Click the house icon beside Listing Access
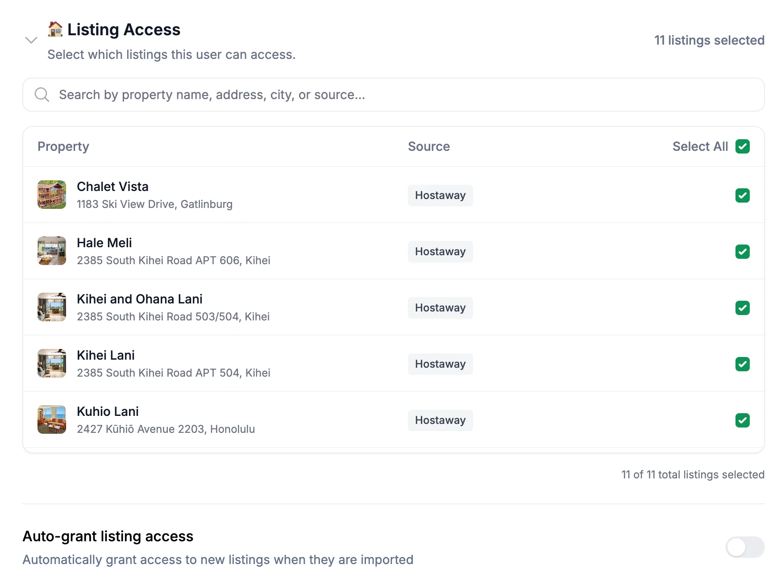This screenshot has height=581, width=781. pyautogui.click(x=55, y=29)
